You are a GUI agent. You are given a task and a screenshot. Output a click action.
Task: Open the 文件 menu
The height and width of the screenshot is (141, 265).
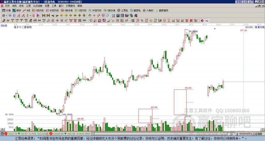pyautogui.click(x=7, y=6)
